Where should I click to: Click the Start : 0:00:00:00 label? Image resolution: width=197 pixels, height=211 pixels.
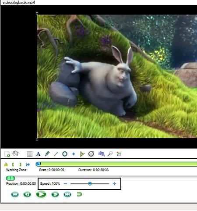tap(52, 170)
